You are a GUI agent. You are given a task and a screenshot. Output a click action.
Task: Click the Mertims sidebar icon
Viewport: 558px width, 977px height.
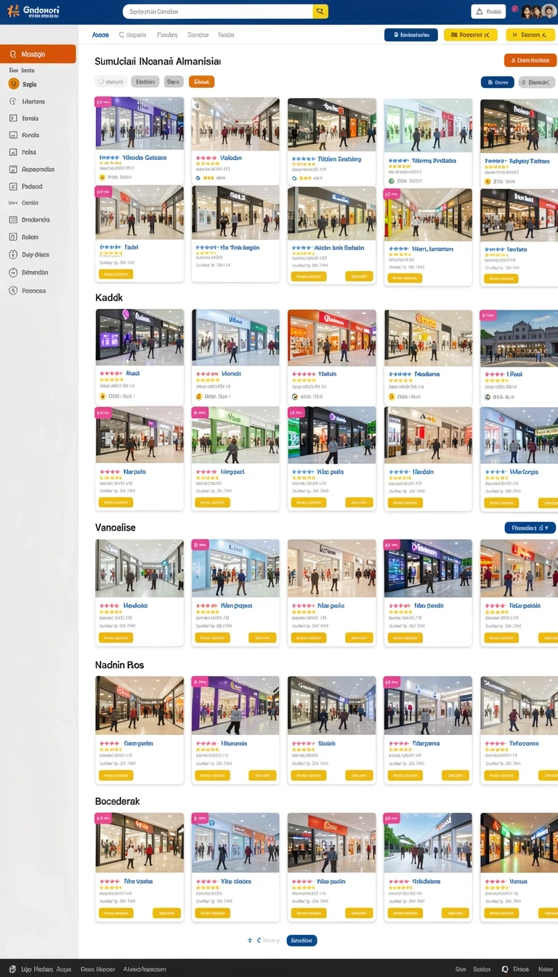tap(13, 102)
